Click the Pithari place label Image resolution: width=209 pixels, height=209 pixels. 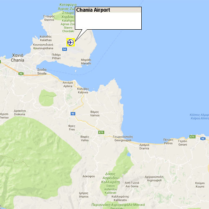tap(56, 56)
